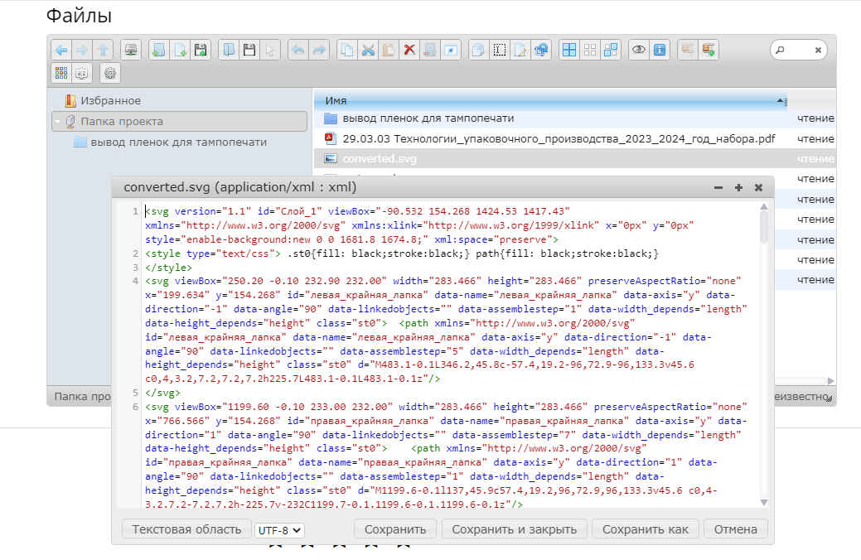Select Избранное in the sidebar
The height and width of the screenshot is (560, 861).
click(110, 101)
